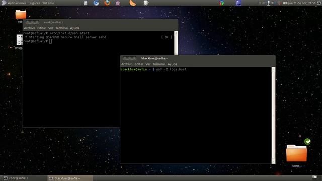Click the purple ghost launcher icon
Screen dimensions: 322x181
[x=118, y=3]
